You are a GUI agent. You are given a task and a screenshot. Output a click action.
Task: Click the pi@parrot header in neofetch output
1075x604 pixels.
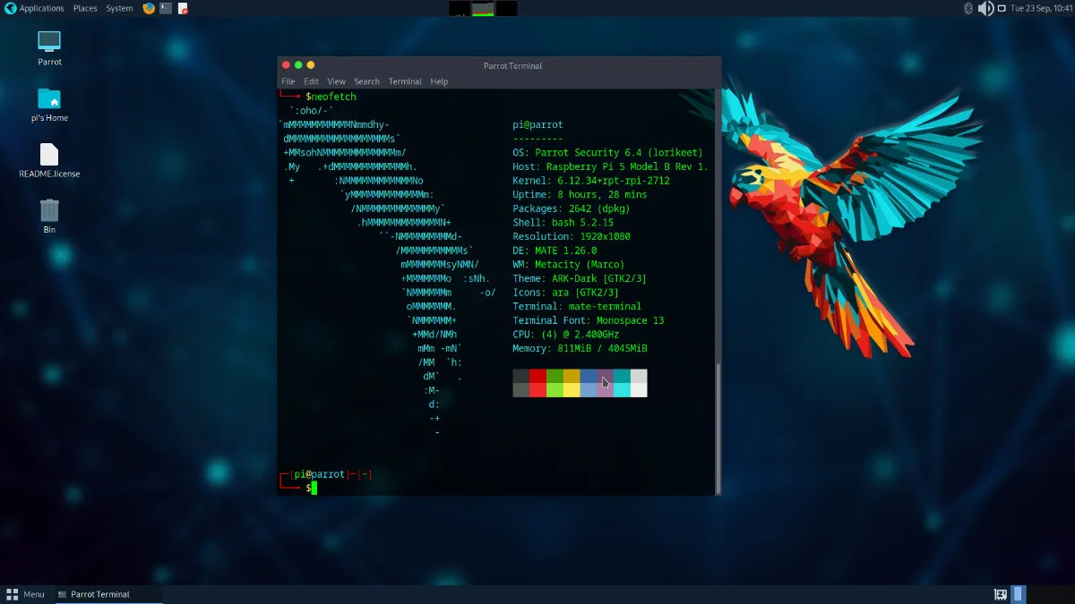tap(537, 125)
